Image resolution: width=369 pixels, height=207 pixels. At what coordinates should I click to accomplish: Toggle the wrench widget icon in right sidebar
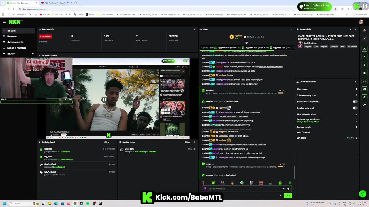click(364, 97)
